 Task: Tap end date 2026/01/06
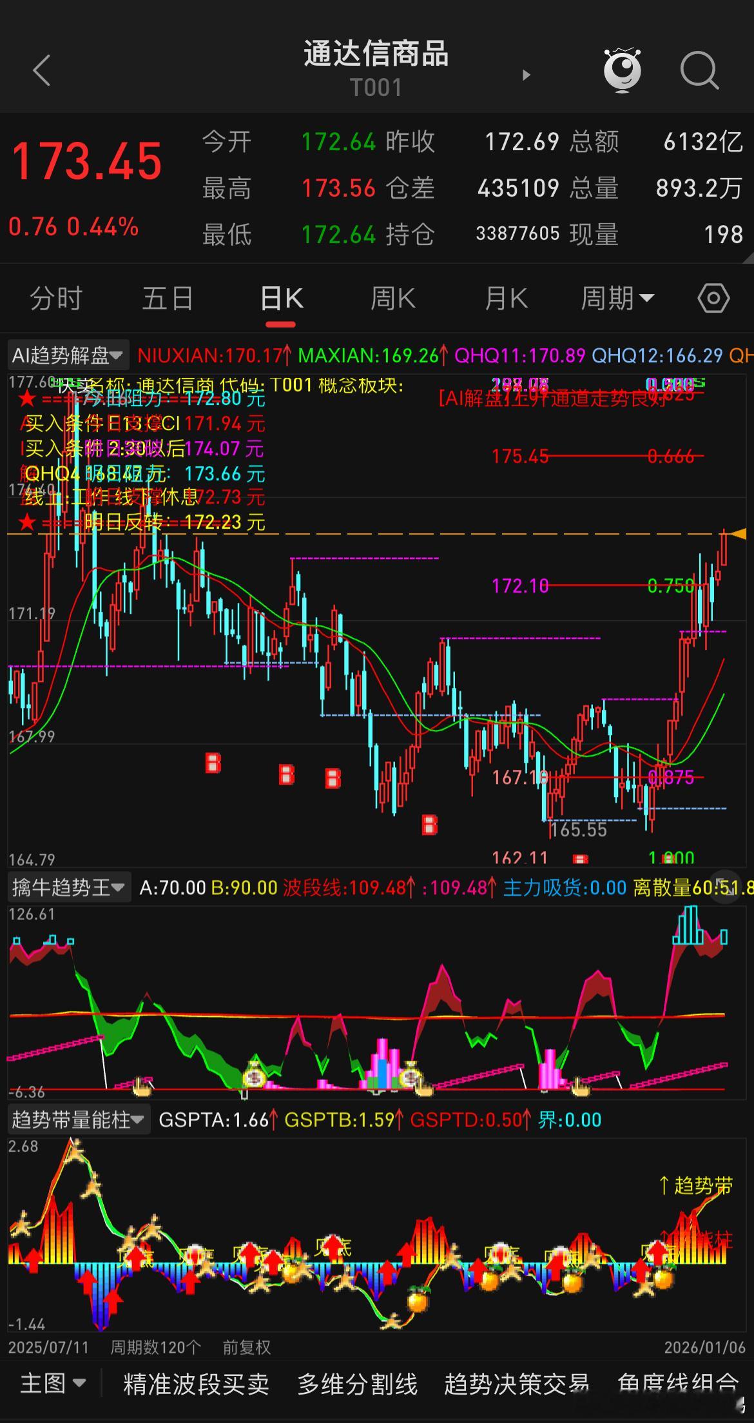tap(705, 1347)
